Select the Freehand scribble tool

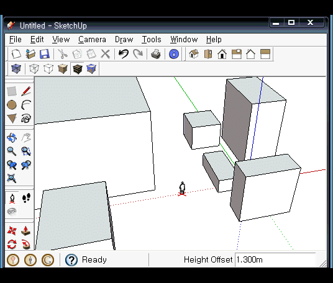point(26,119)
